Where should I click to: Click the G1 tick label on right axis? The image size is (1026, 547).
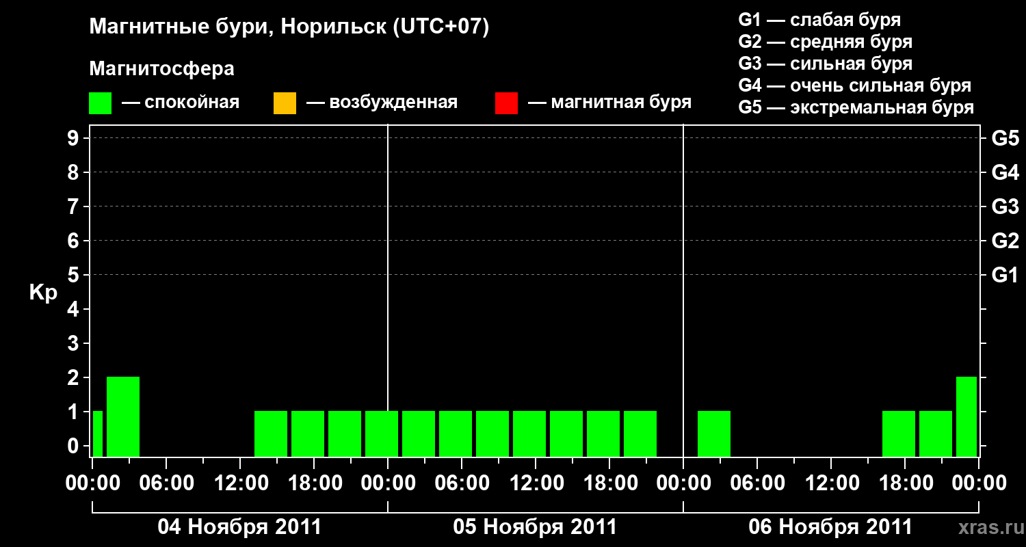[1005, 276]
